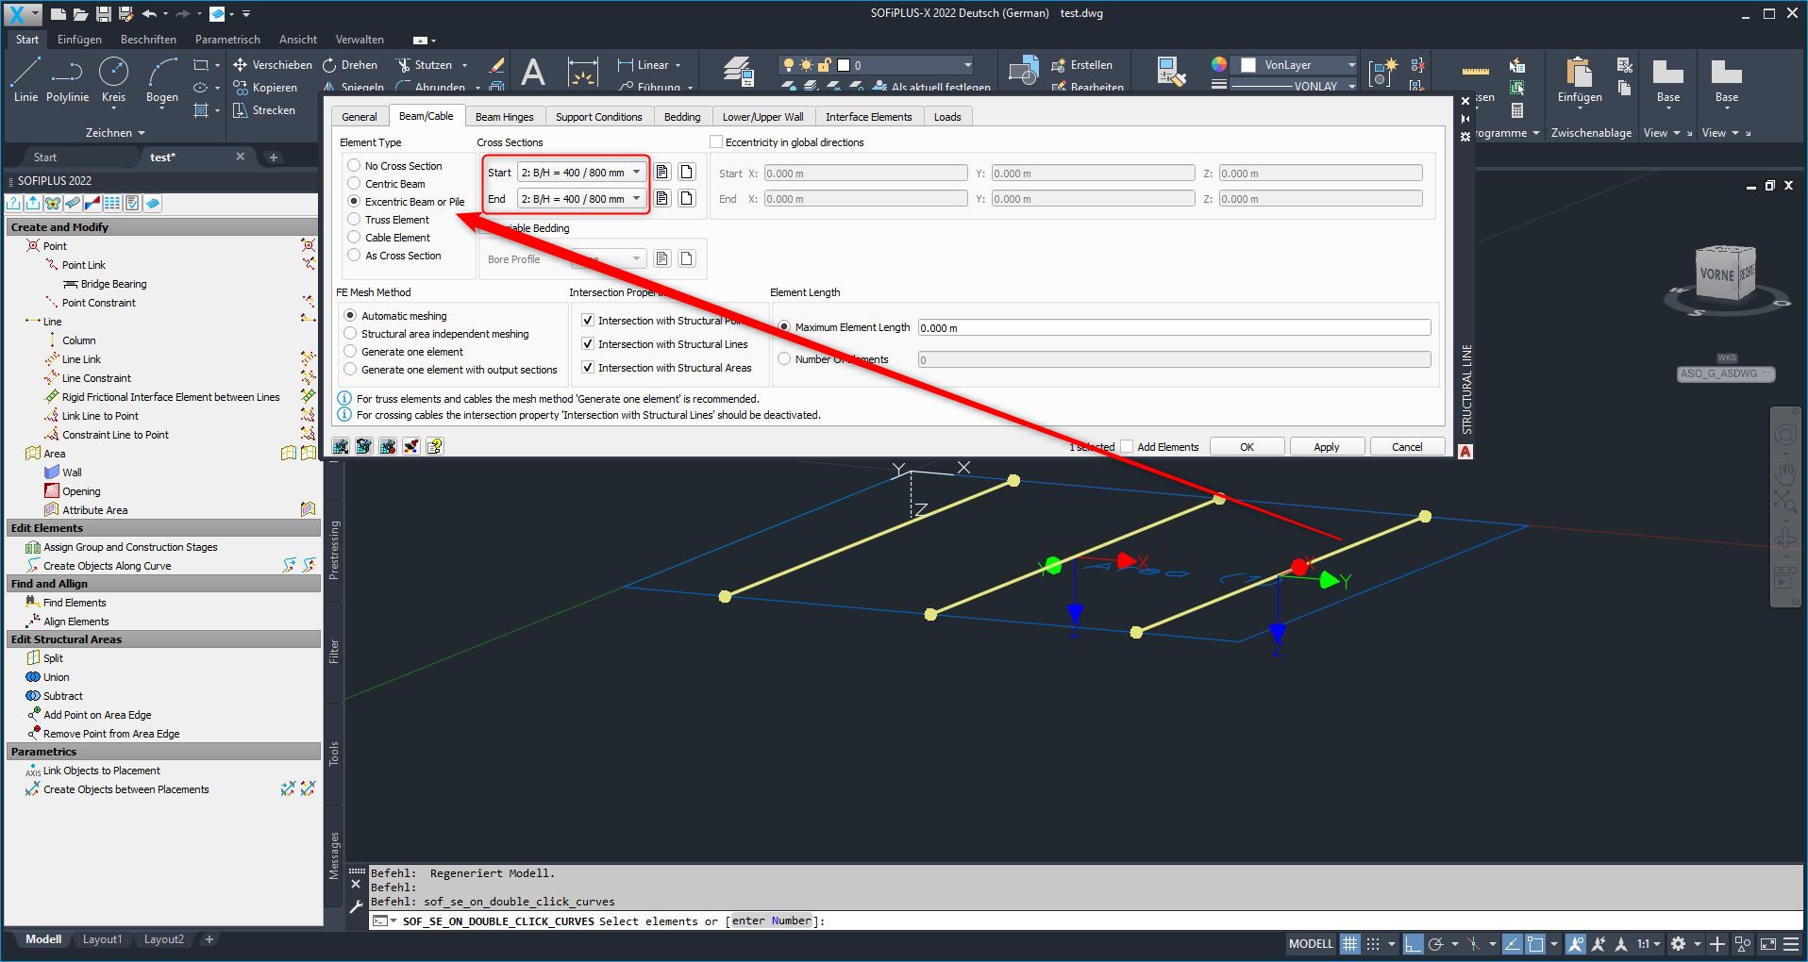Create new End cross section icon
The height and width of the screenshot is (962, 1808).
[x=687, y=199]
